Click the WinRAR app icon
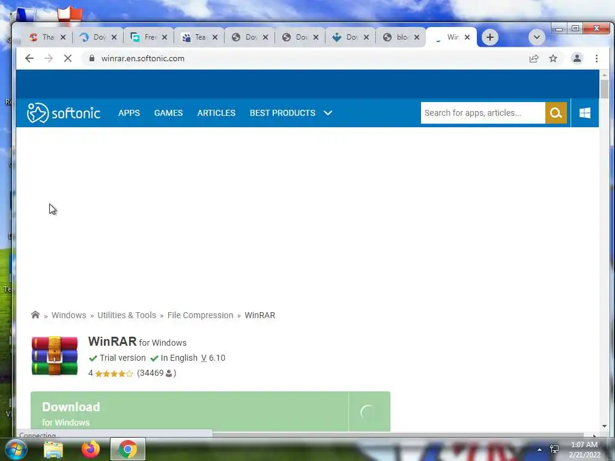The width and height of the screenshot is (615, 461). tap(55, 356)
